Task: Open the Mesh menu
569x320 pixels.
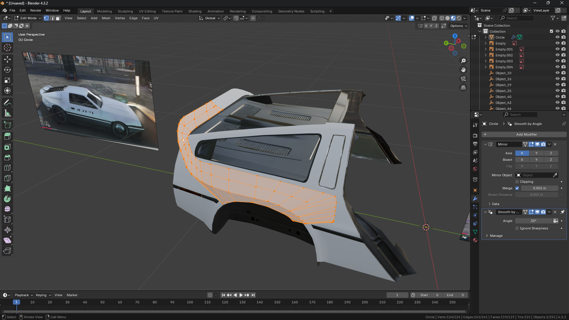Action: 106,18
